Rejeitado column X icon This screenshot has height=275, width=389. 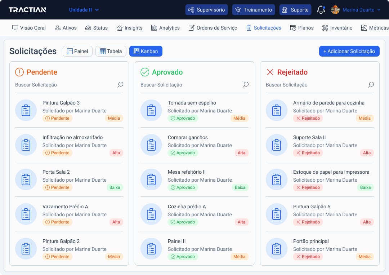point(270,72)
